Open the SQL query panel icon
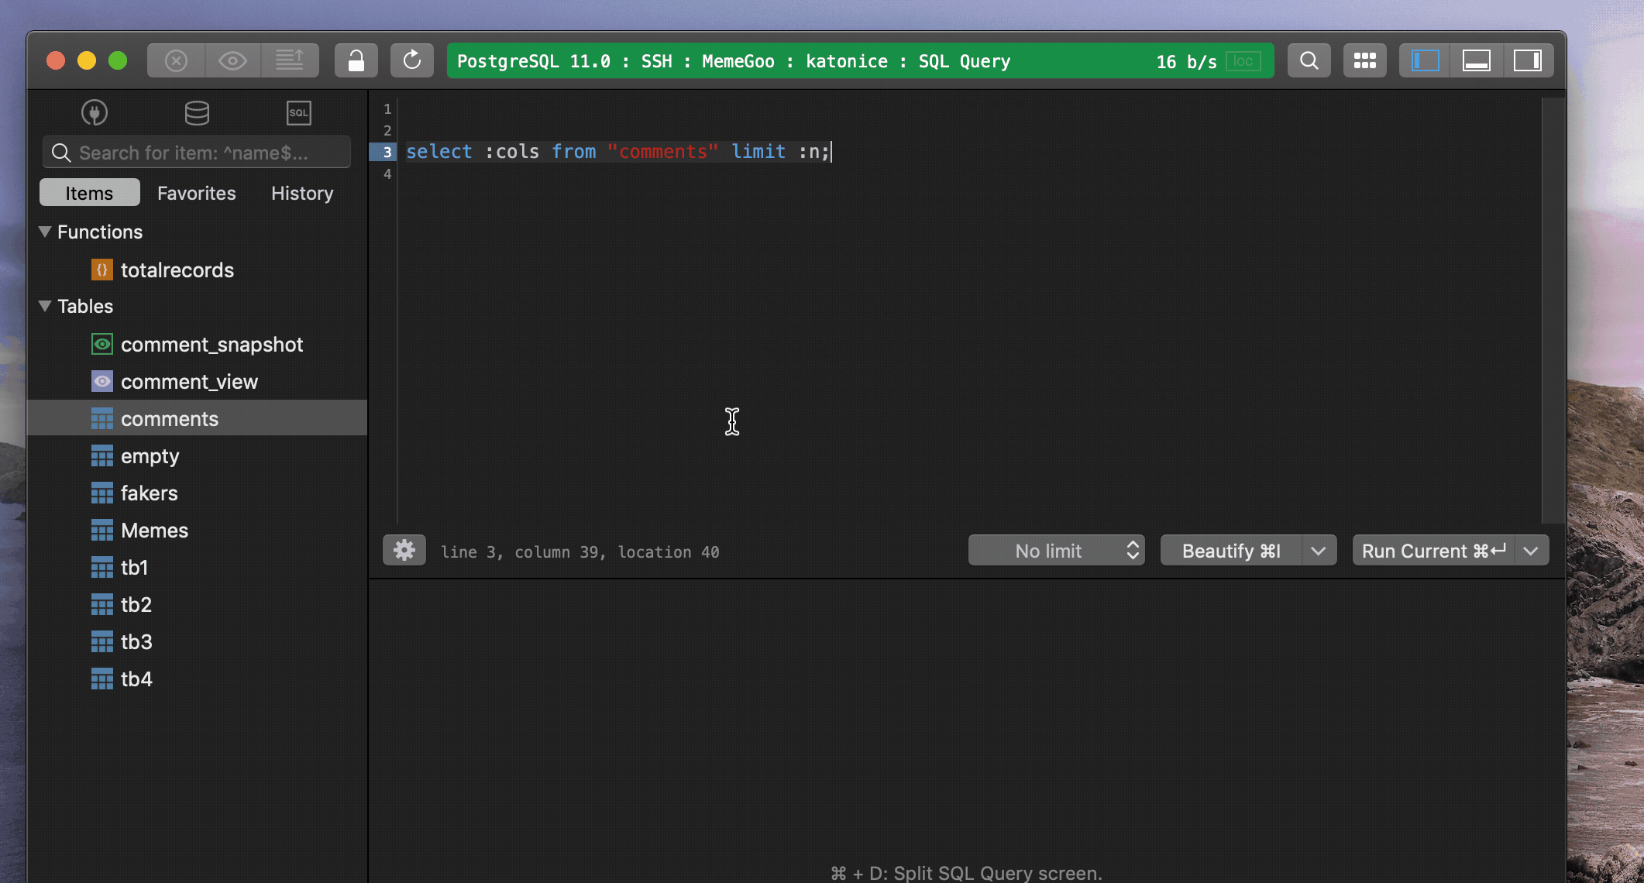The image size is (1644, 883). pyautogui.click(x=298, y=112)
